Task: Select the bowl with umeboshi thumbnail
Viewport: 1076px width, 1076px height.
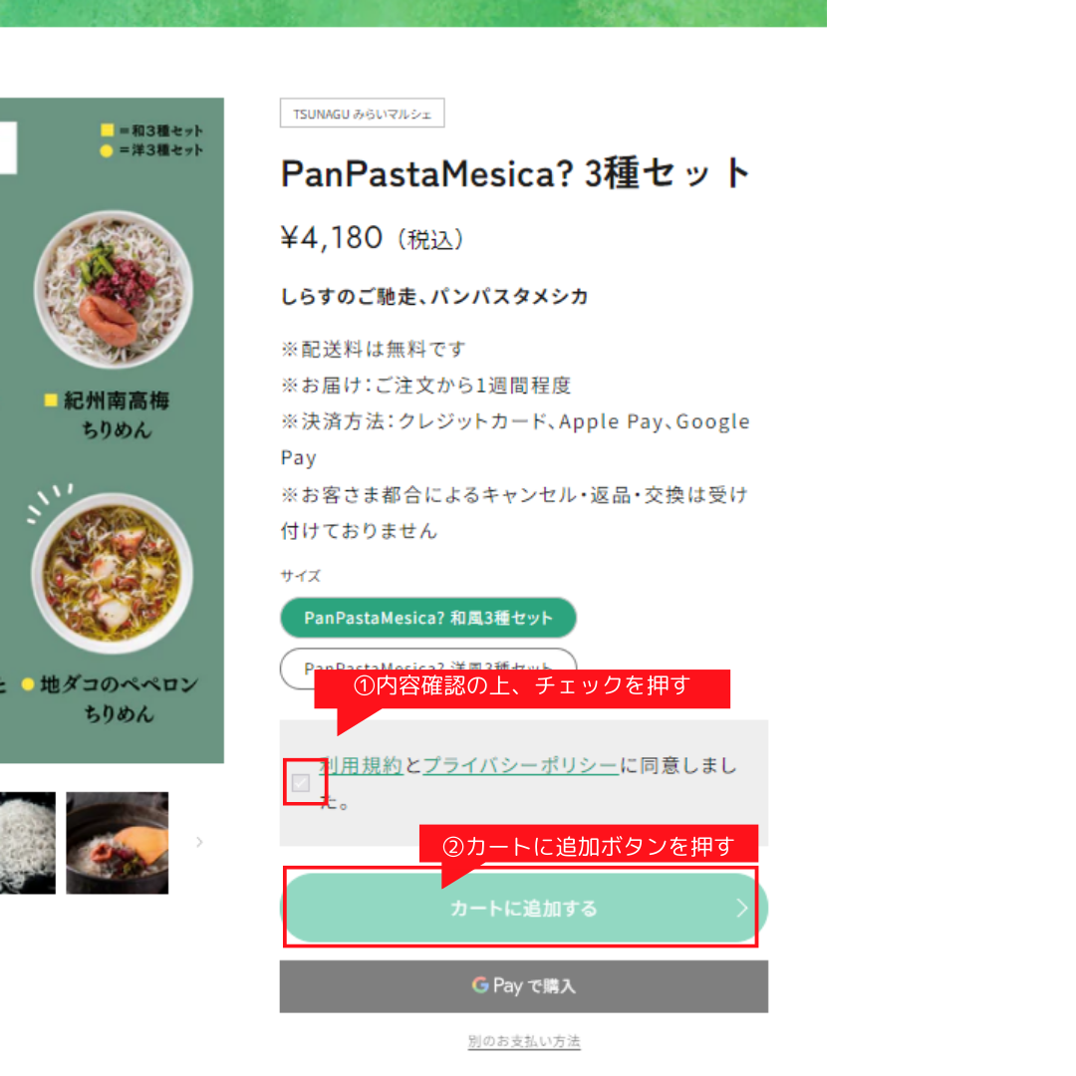Action: click(x=117, y=843)
